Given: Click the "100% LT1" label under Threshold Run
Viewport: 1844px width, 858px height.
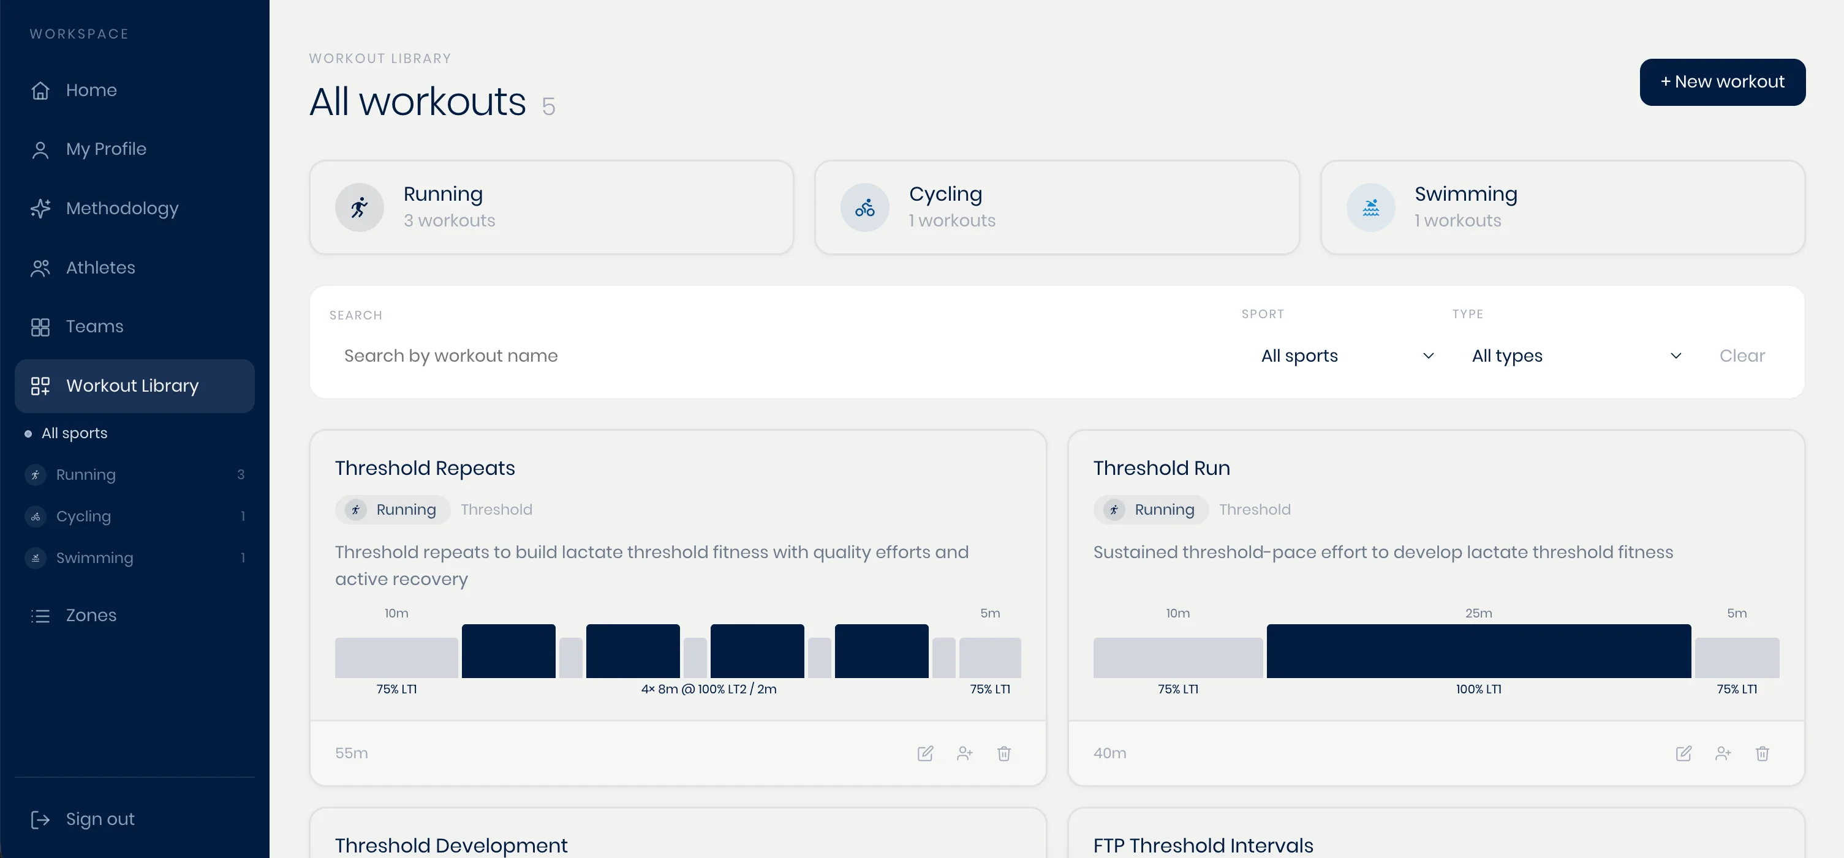Looking at the screenshot, I should tap(1478, 689).
